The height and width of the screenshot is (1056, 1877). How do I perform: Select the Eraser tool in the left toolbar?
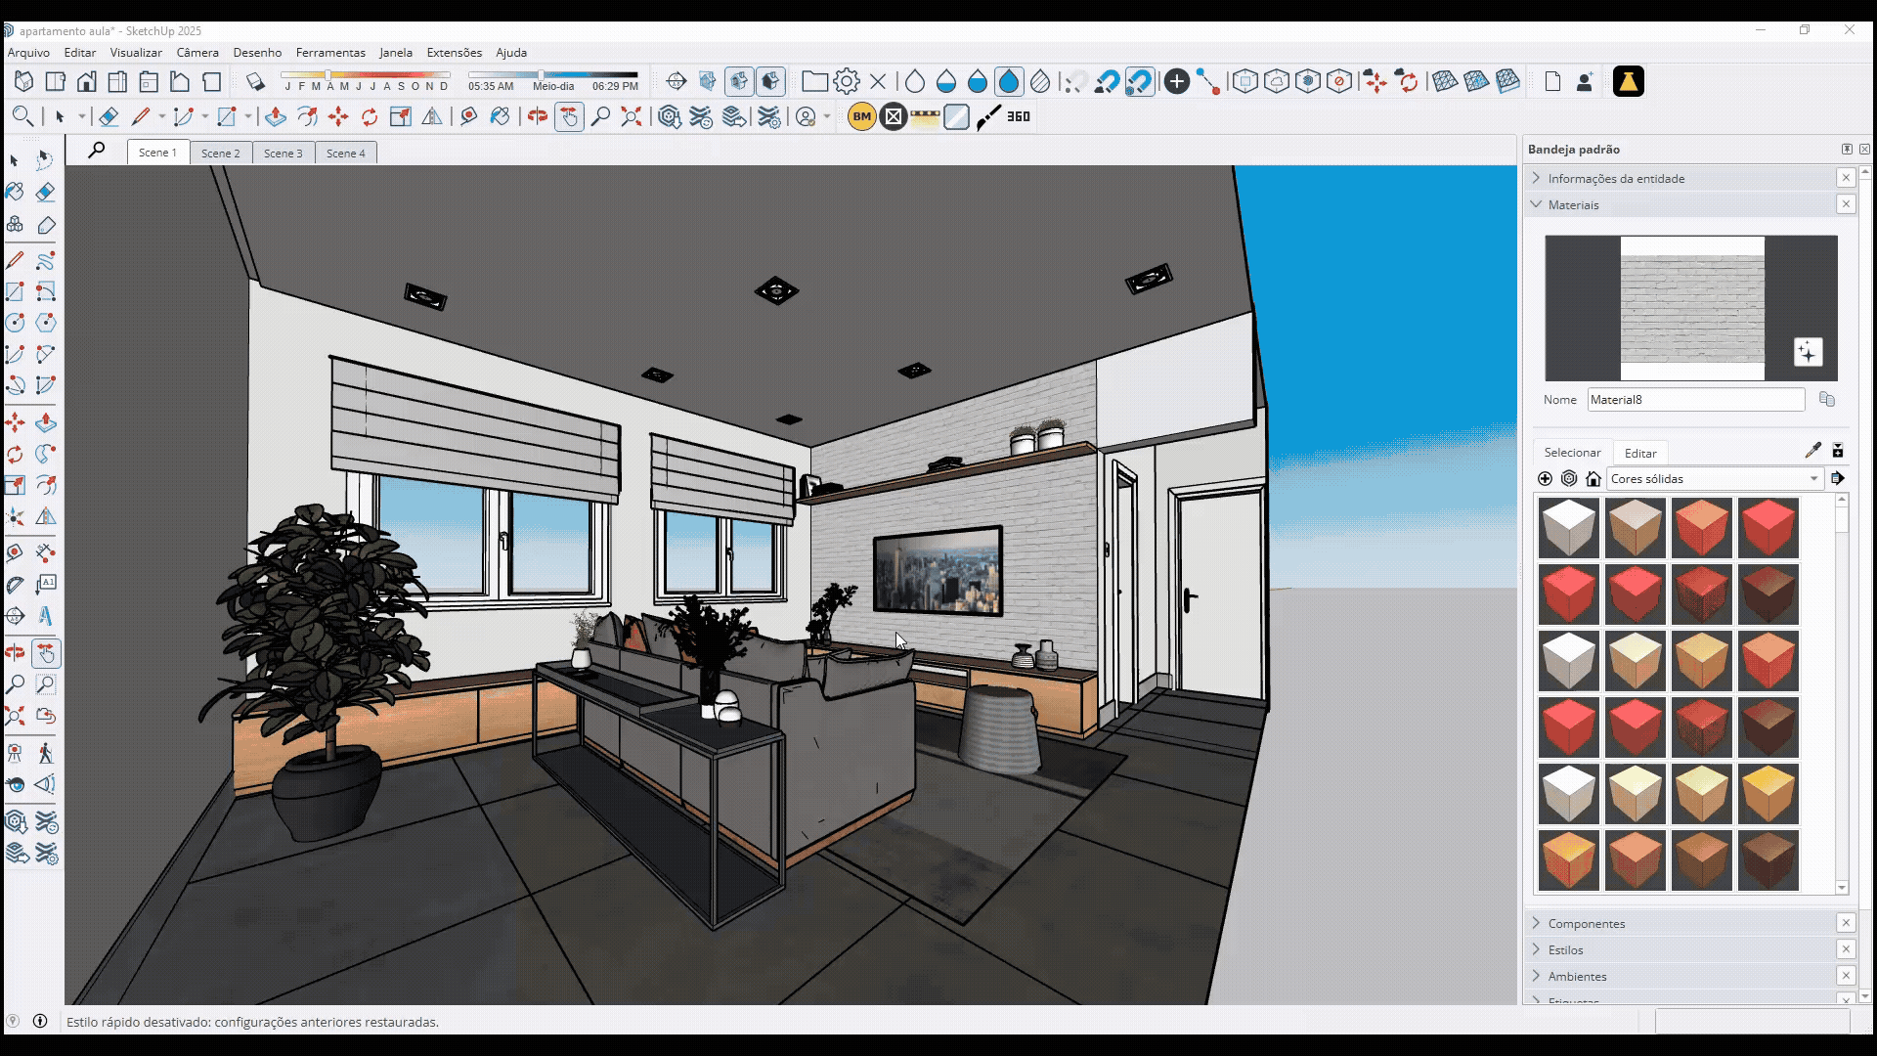(x=45, y=193)
